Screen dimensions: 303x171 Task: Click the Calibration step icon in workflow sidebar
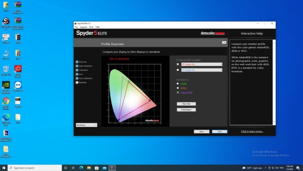[x=77, y=70]
